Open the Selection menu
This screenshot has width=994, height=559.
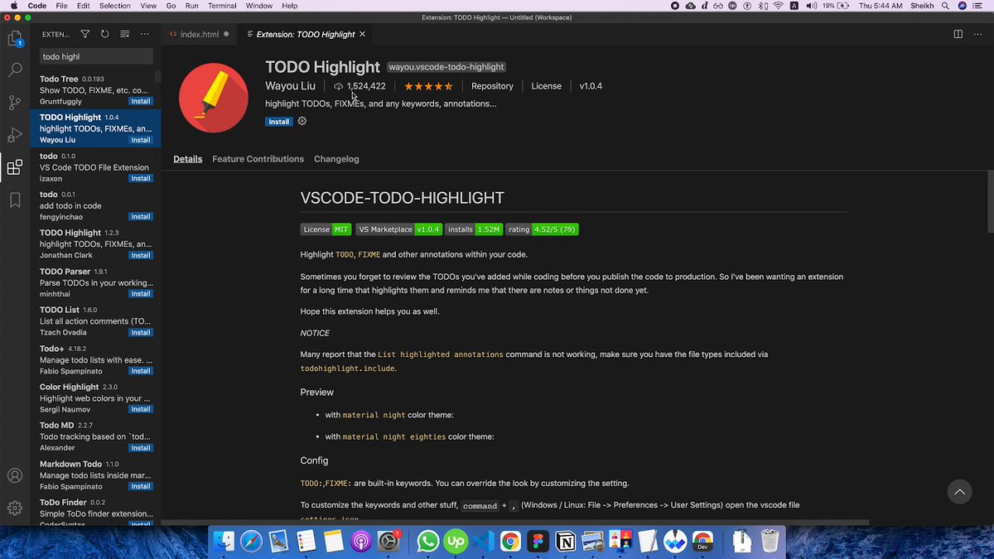(x=115, y=6)
